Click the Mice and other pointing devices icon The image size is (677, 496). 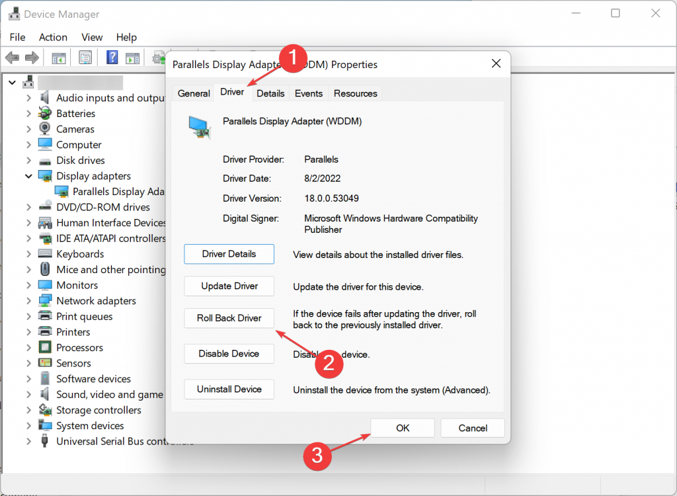pos(45,269)
